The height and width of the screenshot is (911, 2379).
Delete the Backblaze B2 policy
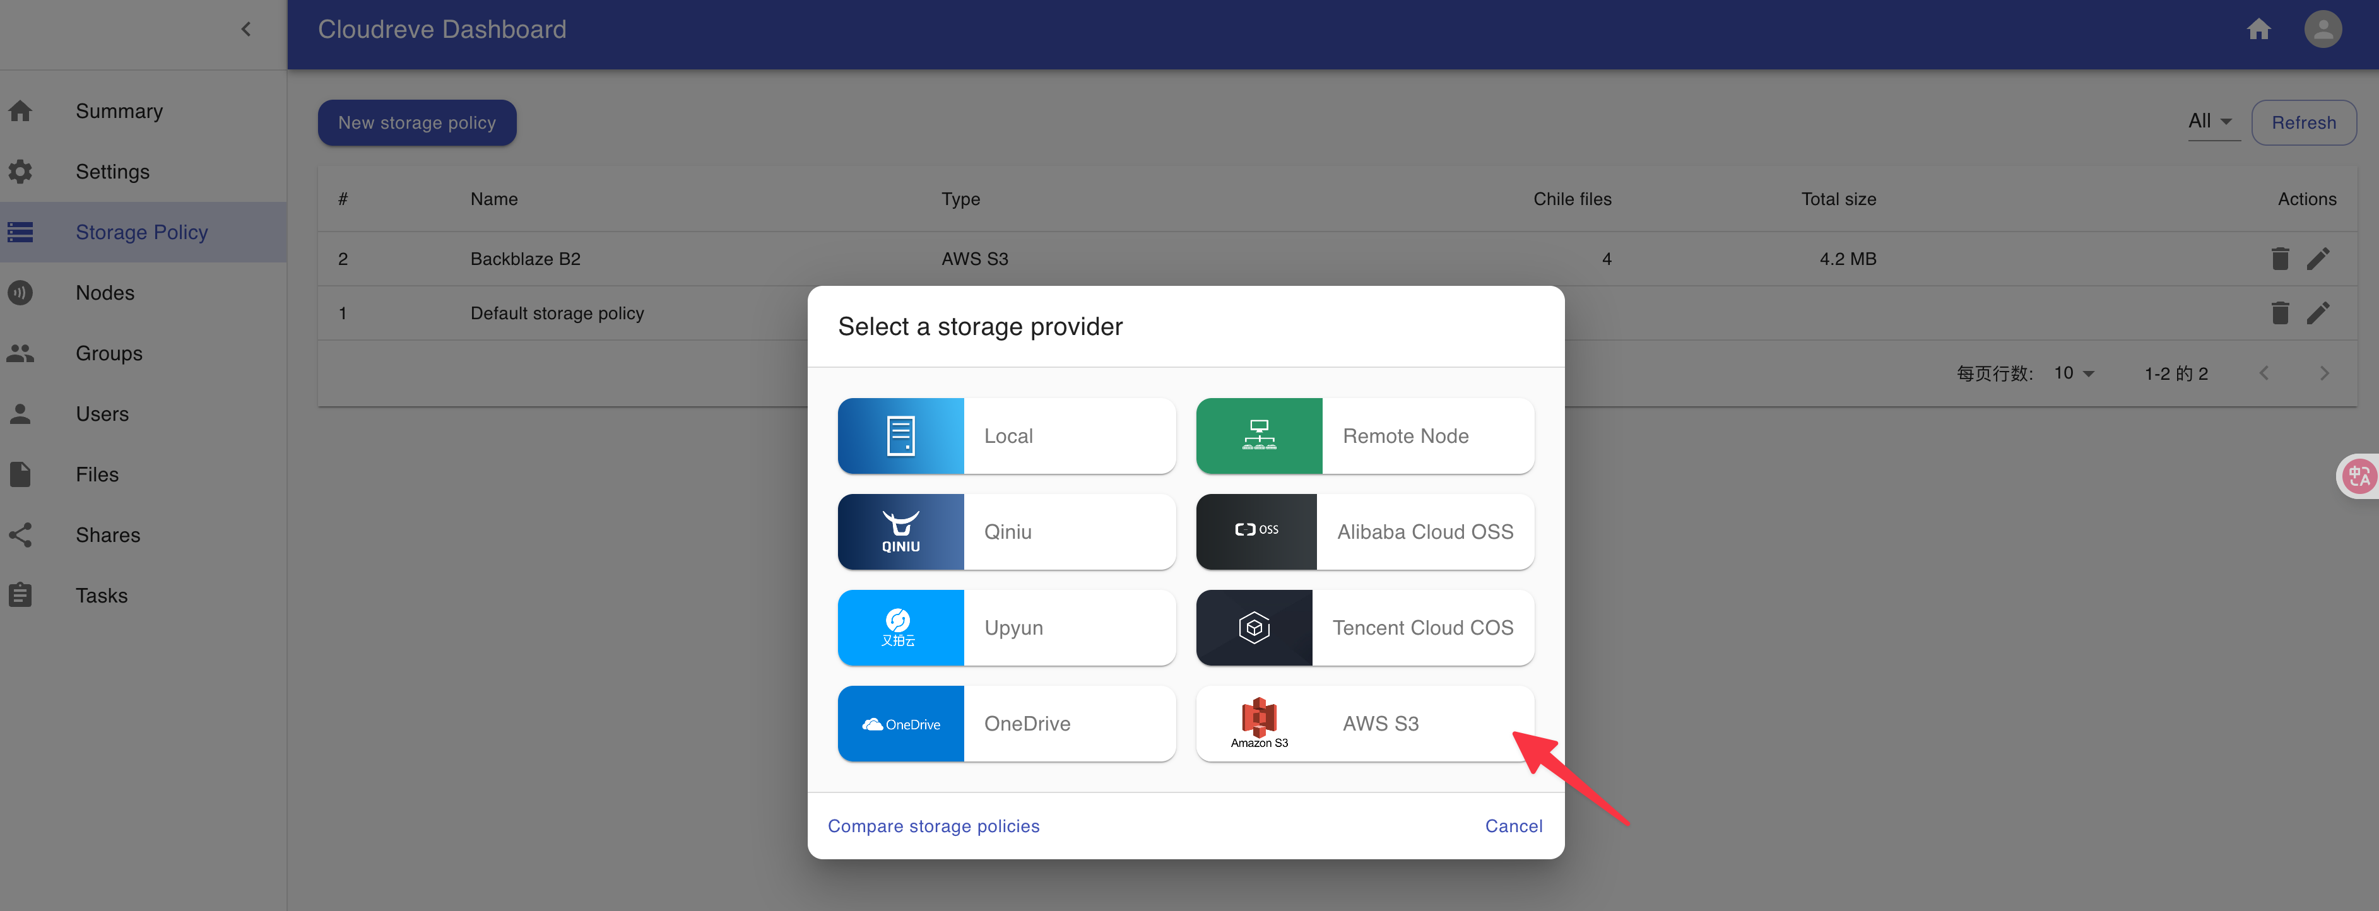[2279, 259]
